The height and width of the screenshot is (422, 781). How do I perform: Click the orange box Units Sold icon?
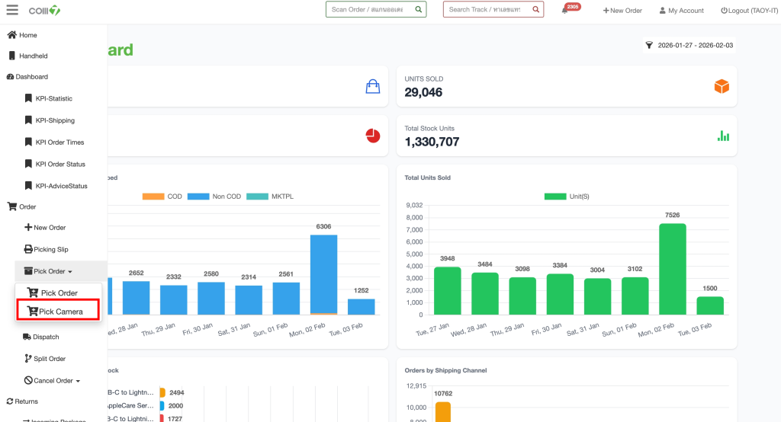pos(721,87)
